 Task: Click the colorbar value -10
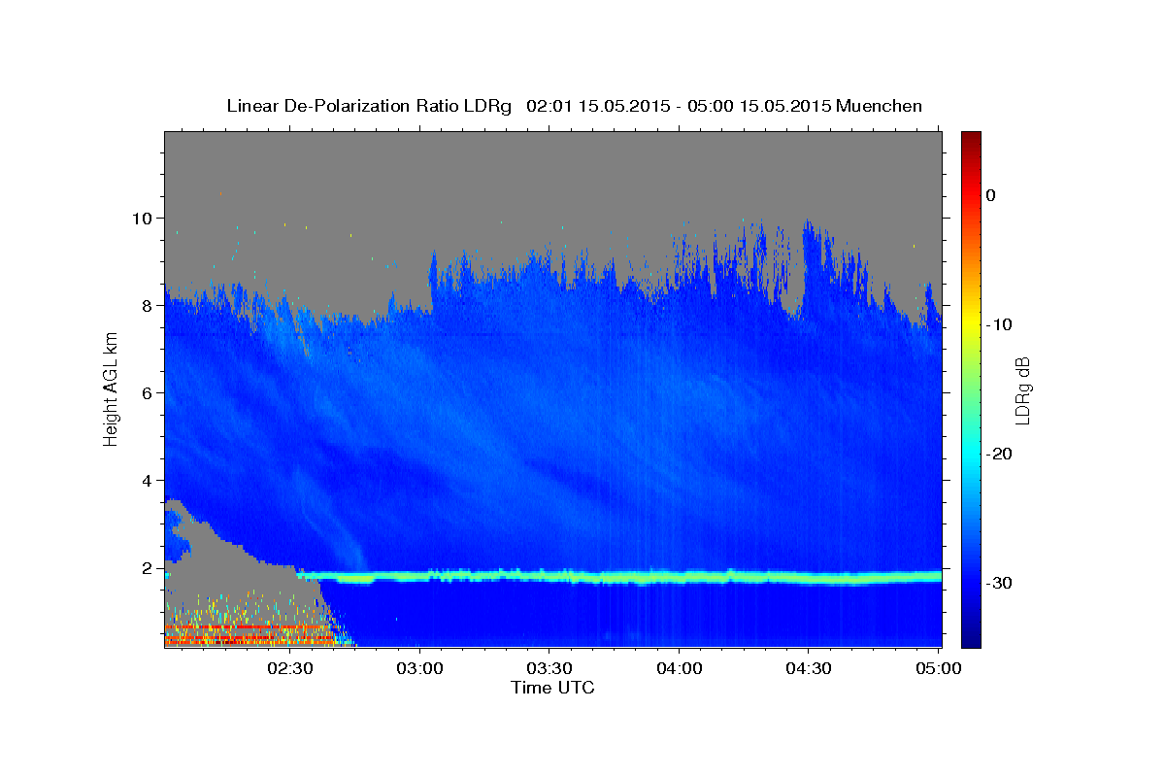click(x=1000, y=324)
